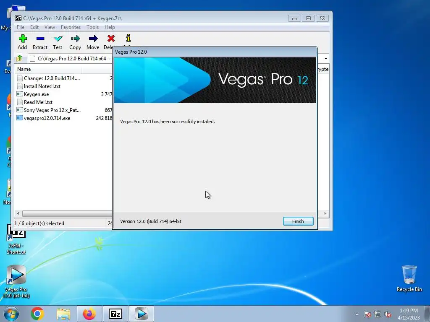
Task: Click the icon of vegaspro12.0.714.exe
Action: [x=19, y=118]
